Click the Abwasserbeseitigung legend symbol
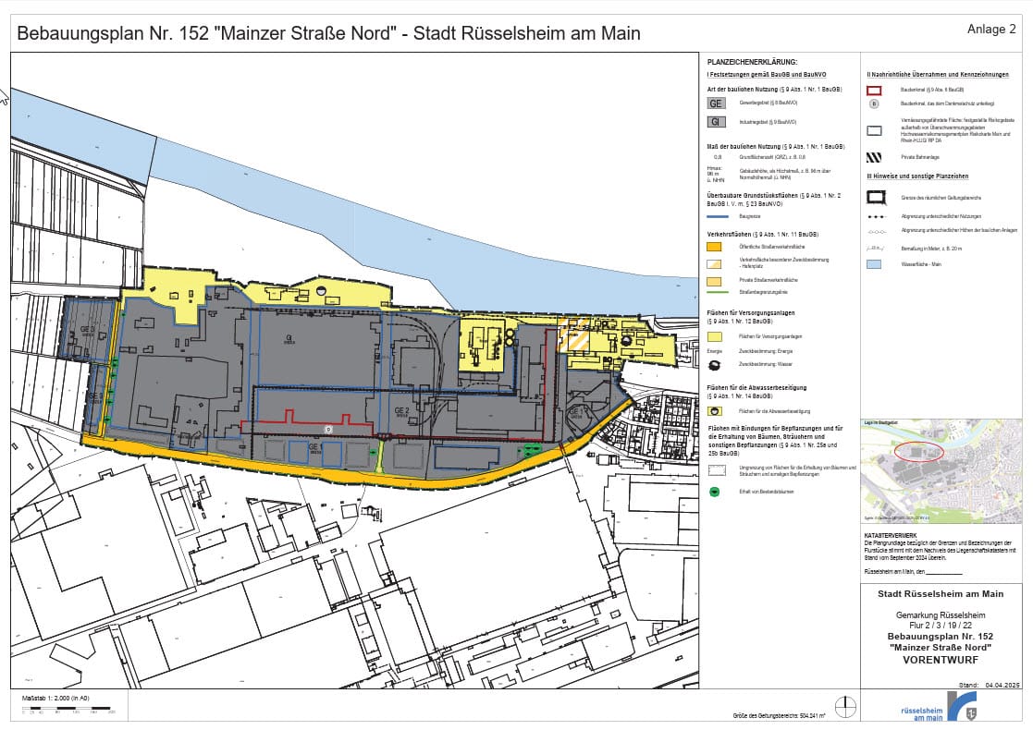Viewport: 1033px width, 730px height. [715, 409]
